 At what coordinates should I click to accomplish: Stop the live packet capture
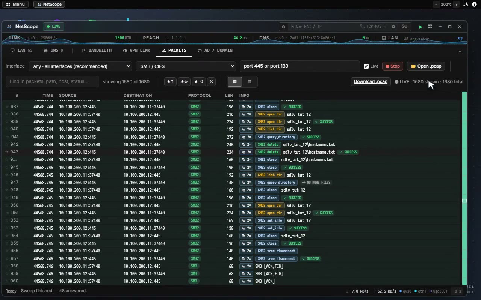[393, 66]
